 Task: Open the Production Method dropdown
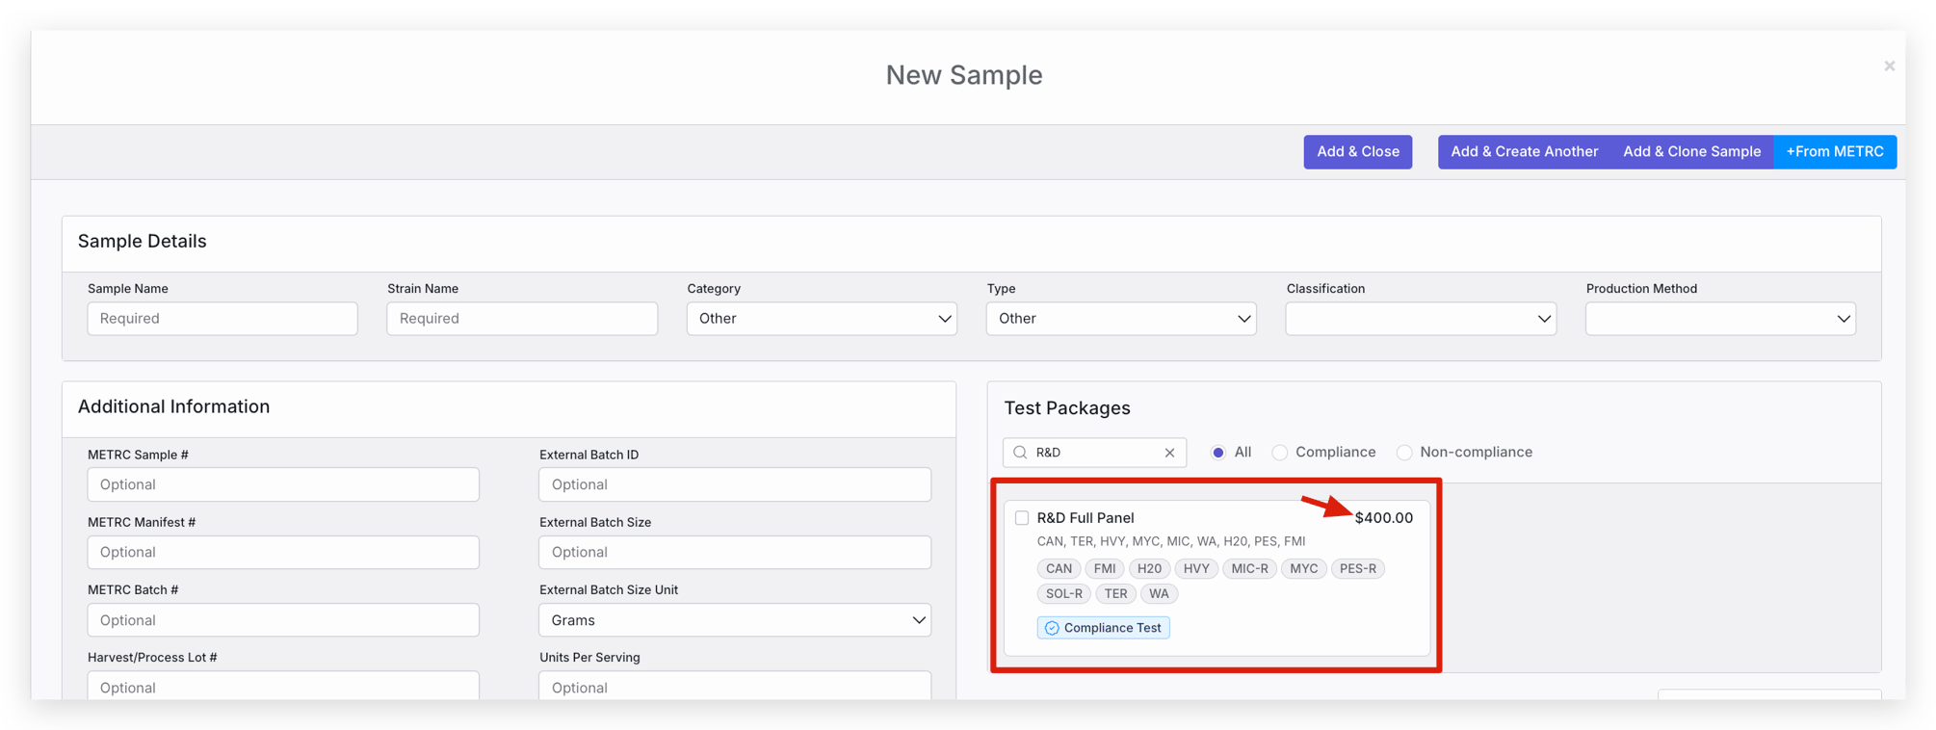1720,319
